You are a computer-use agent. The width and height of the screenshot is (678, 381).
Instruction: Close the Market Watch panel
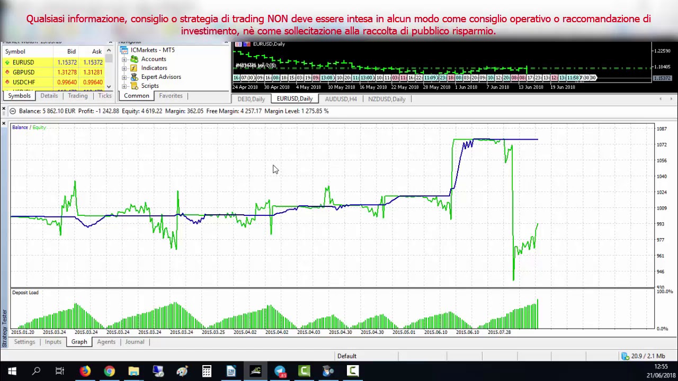coord(110,42)
